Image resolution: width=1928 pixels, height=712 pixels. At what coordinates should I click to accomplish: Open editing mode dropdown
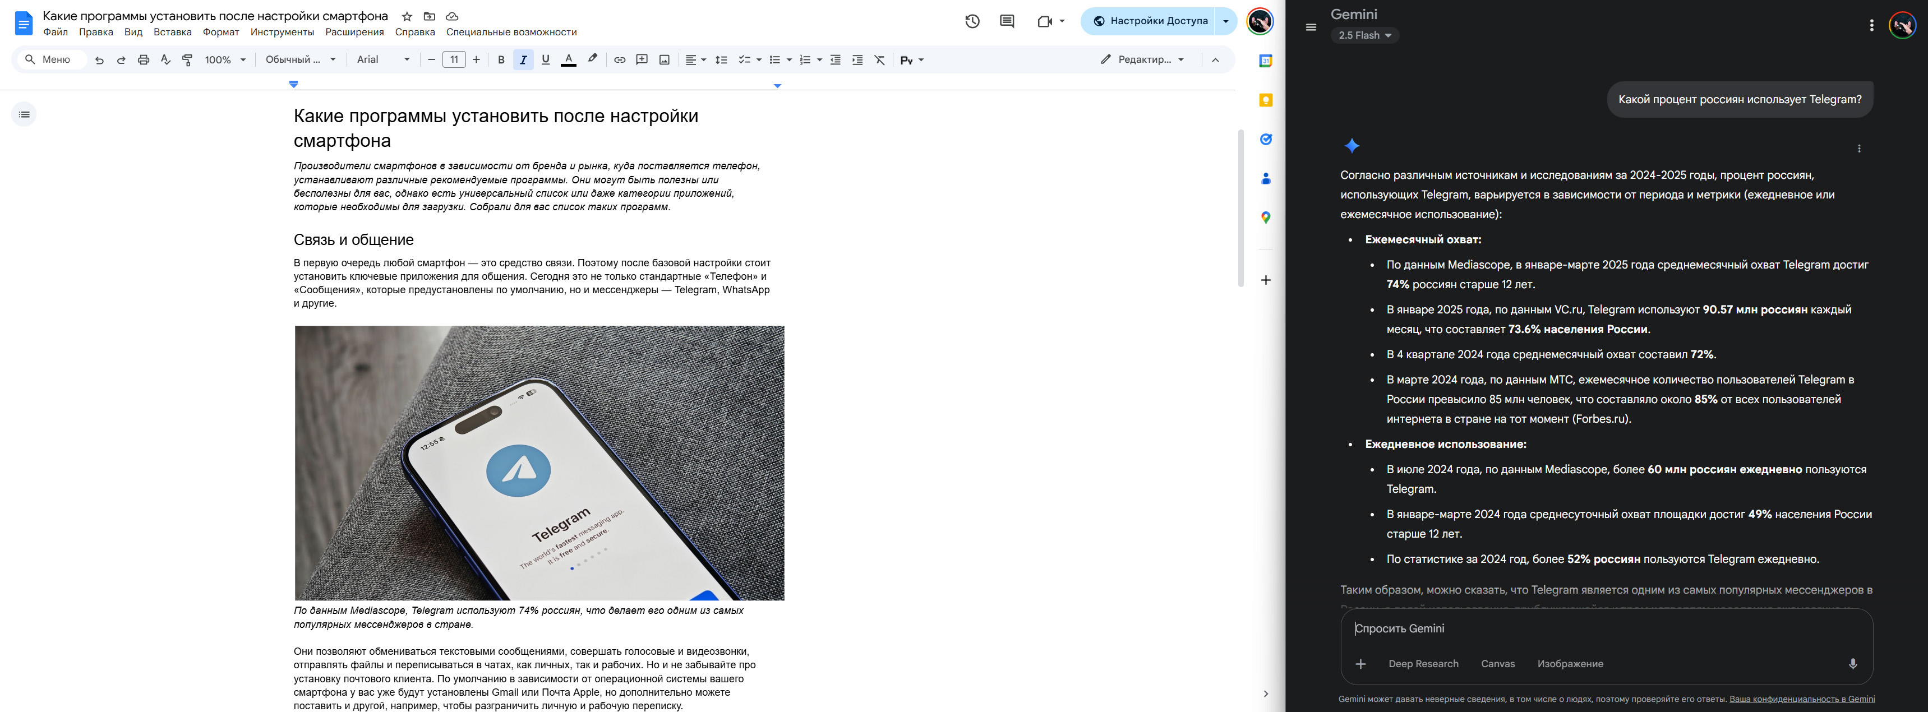(1142, 60)
